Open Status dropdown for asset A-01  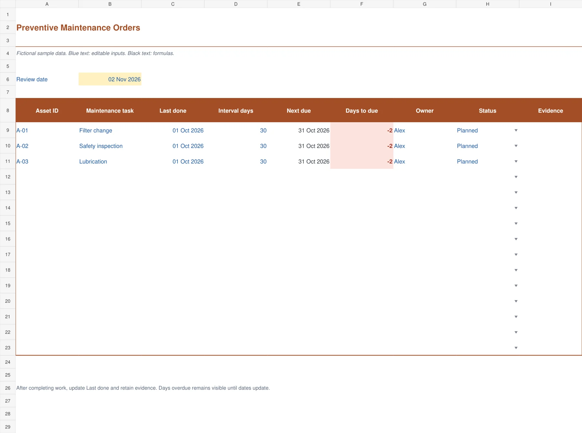point(516,130)
